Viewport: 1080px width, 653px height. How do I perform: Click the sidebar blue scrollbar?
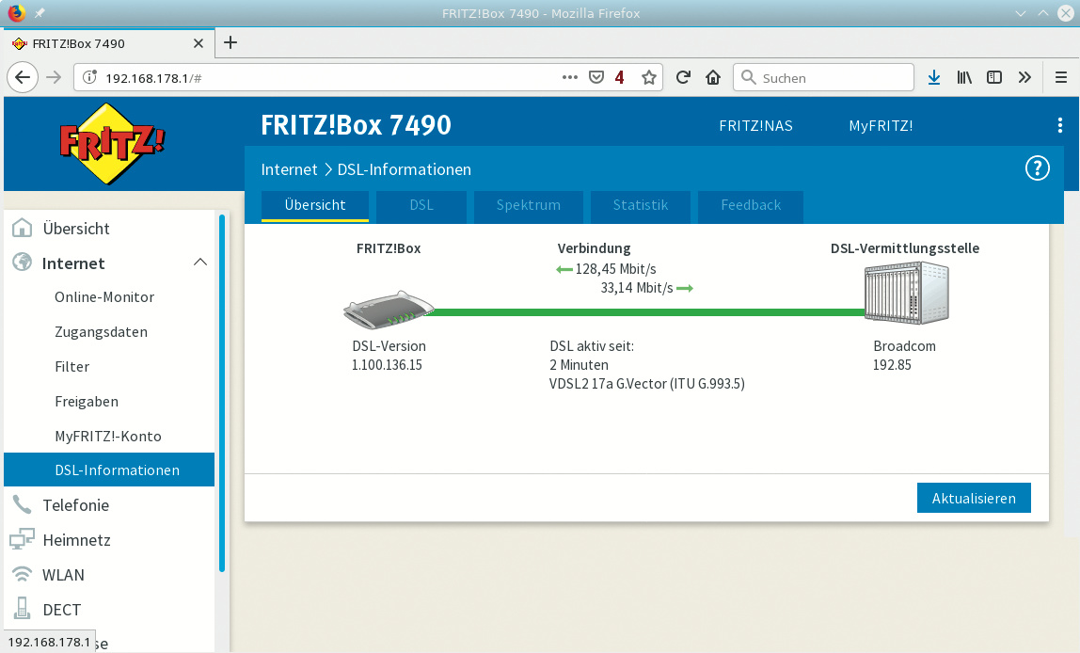pos(222,392)
